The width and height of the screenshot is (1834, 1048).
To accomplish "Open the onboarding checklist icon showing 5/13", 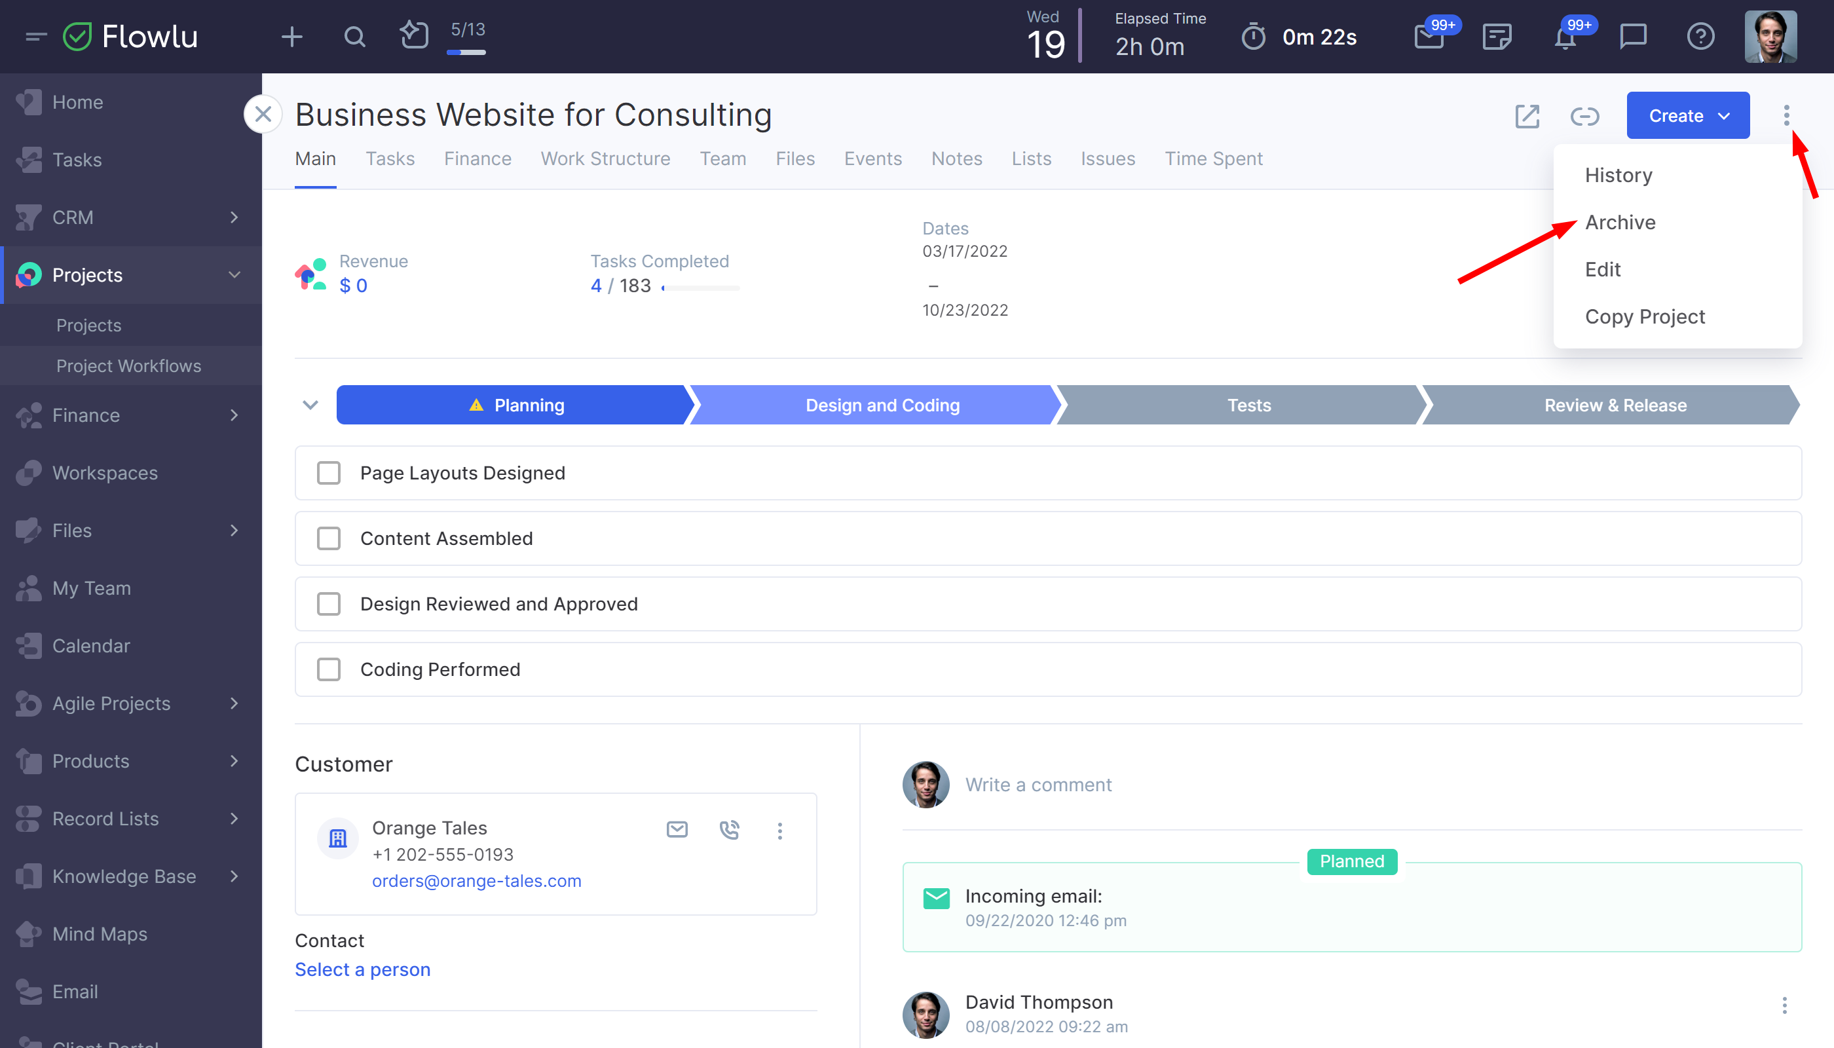I will pyautogui.click(x=414, y=35).
